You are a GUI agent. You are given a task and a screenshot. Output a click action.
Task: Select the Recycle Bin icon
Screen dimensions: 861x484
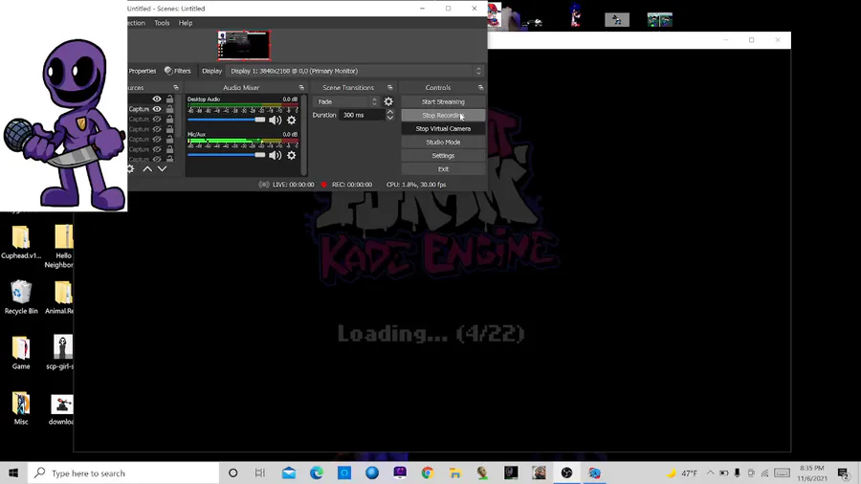click(x=21, y=297)
